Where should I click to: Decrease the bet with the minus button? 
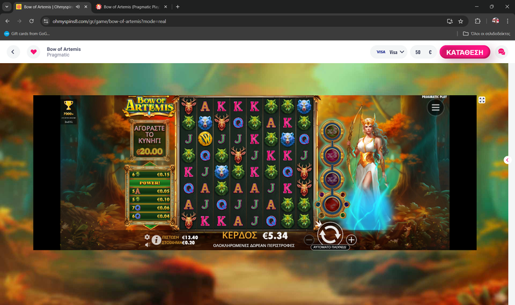(309, 240)
